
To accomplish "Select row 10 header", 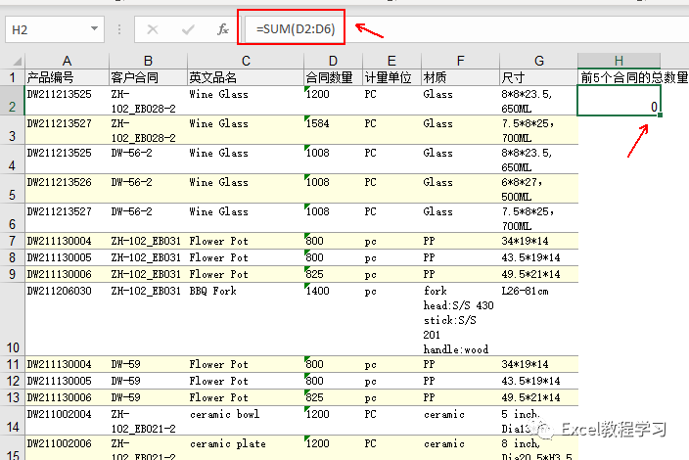I will click(13, 319).
